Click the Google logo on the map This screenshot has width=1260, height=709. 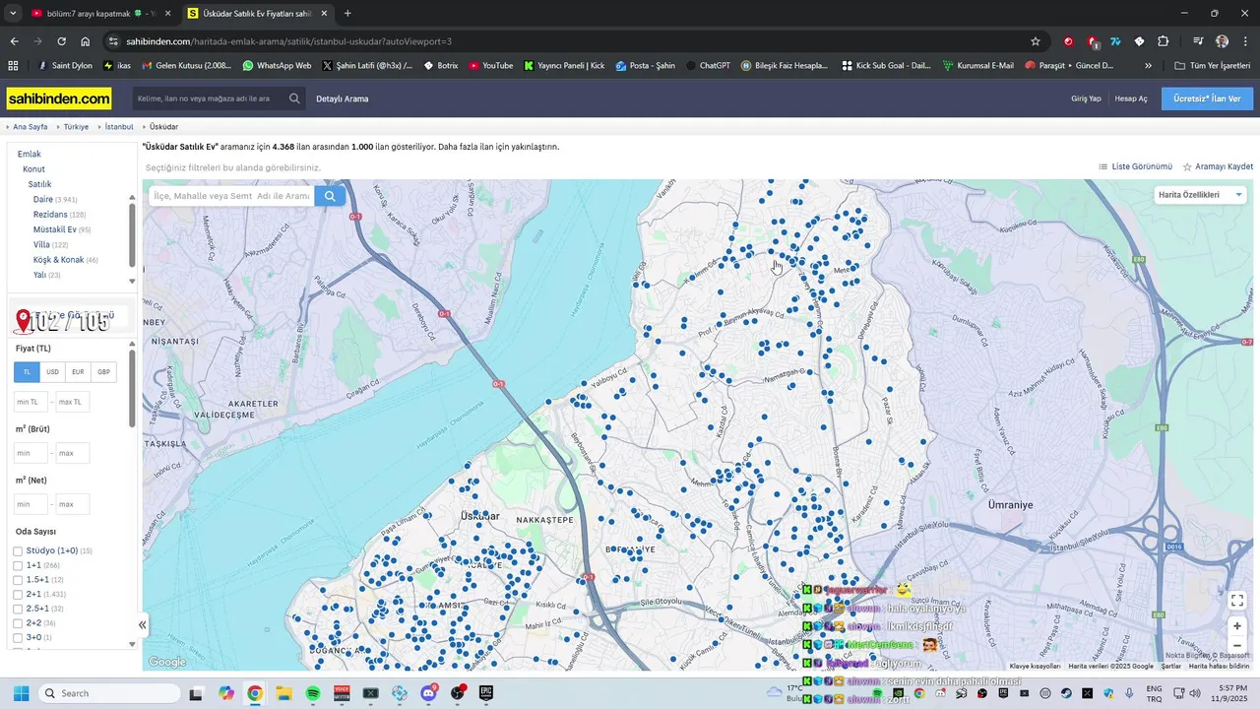[167, 662]
